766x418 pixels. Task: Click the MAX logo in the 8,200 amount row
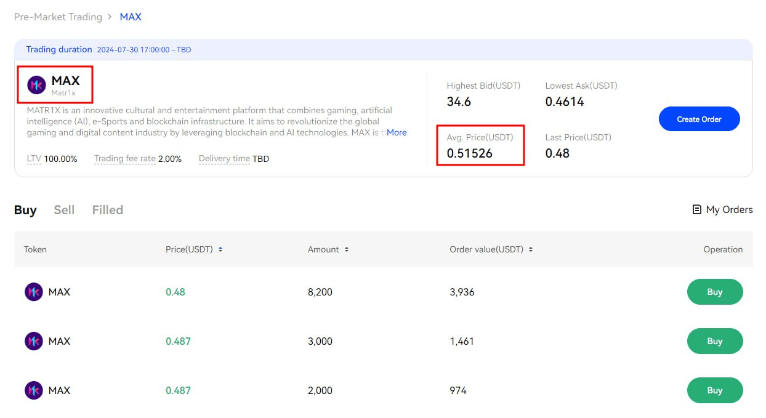point(33,292)
